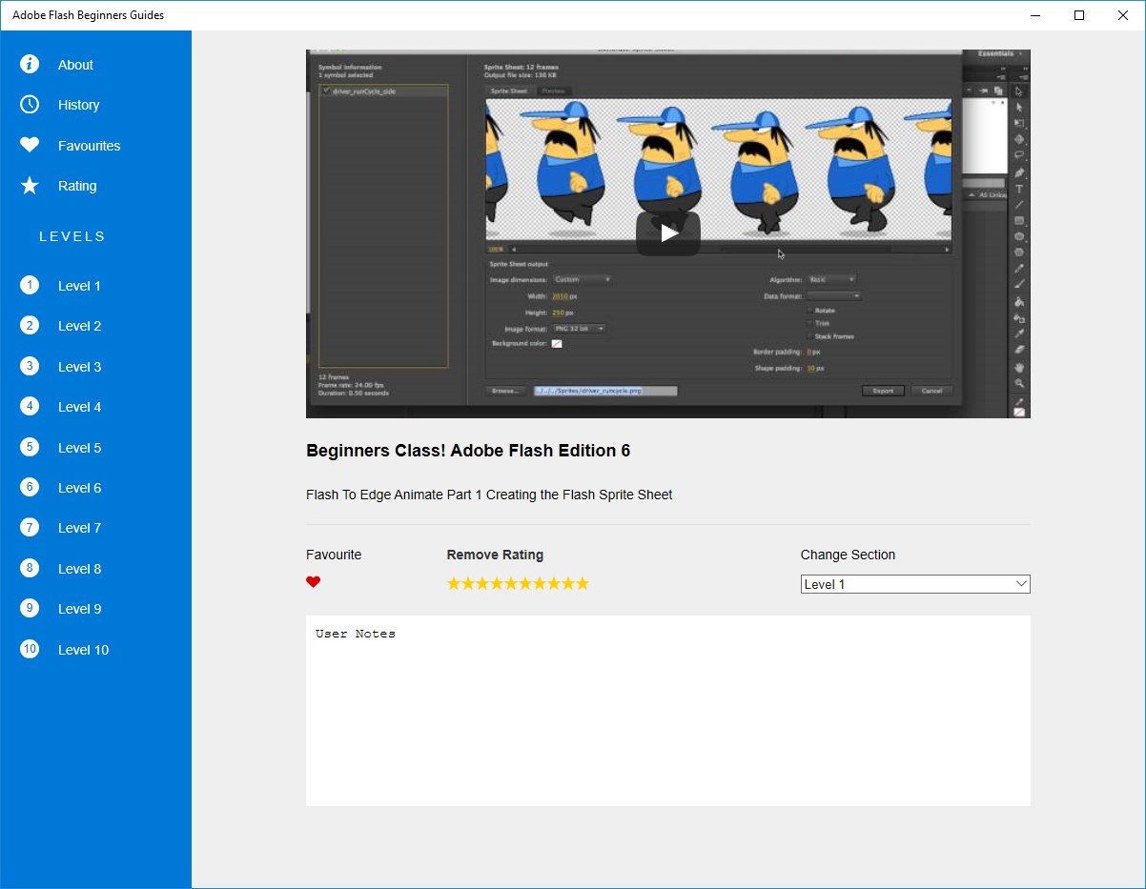Click the Level 6 number icon

tap(30, 487)
